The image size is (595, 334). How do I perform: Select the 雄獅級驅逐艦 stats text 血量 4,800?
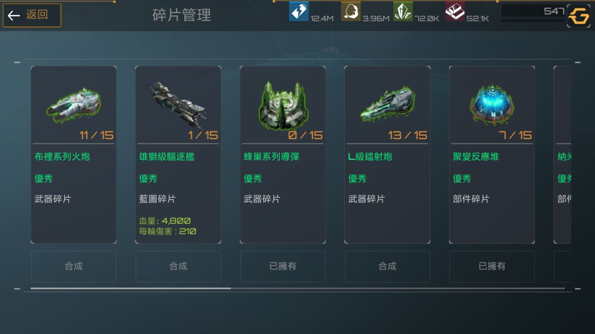coord(165,221)
